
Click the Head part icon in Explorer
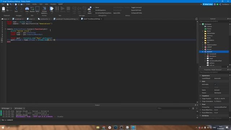[x=208, y=58]
